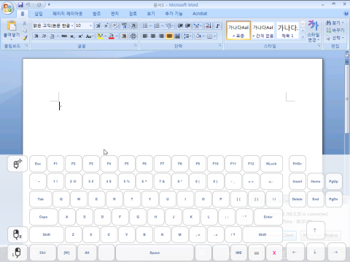
Task: Undo the last action
Action: (x=28, y=4)
